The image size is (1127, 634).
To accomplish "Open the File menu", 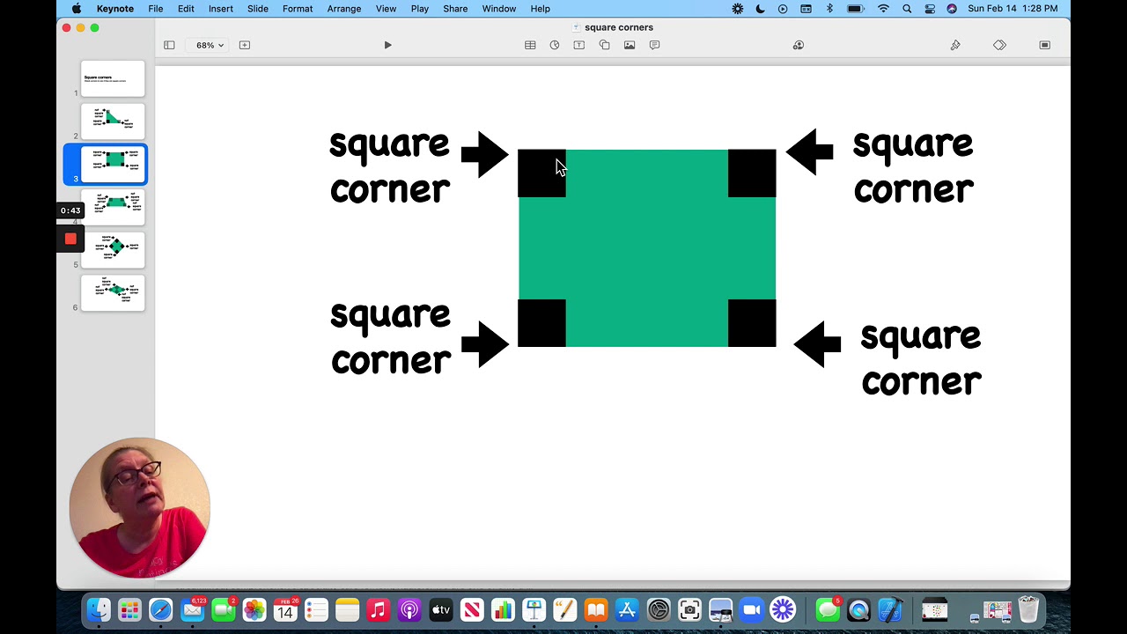I will pyautogui.click(x=156, y=9).
